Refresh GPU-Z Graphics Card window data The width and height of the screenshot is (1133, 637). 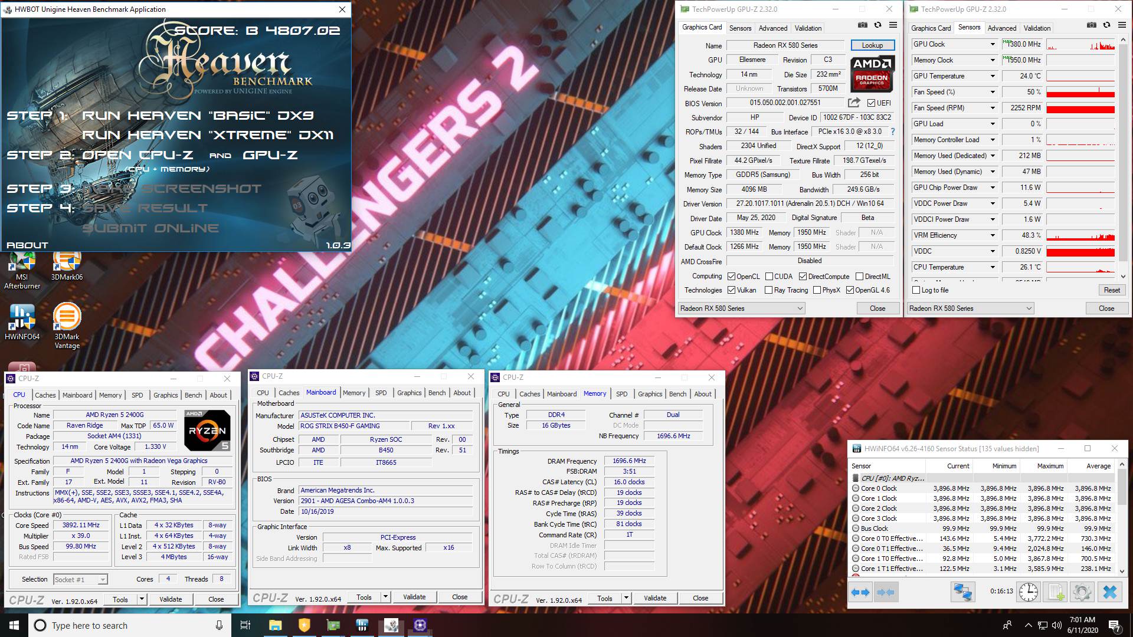tap(878, 25)
